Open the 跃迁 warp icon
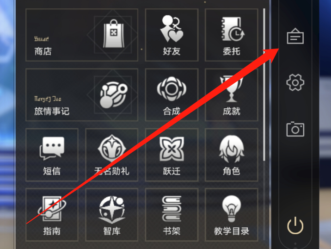Screen dimensions: 331x249 (172, 155)
